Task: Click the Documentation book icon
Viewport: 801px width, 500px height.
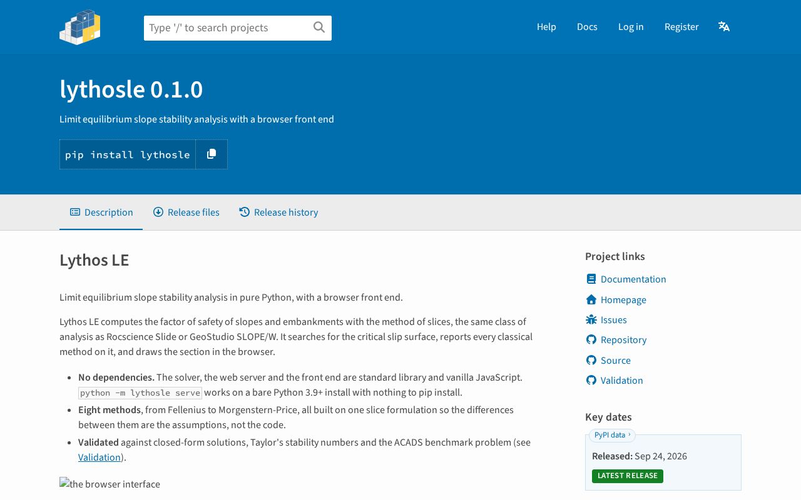Action: click(x=591, y=279)
